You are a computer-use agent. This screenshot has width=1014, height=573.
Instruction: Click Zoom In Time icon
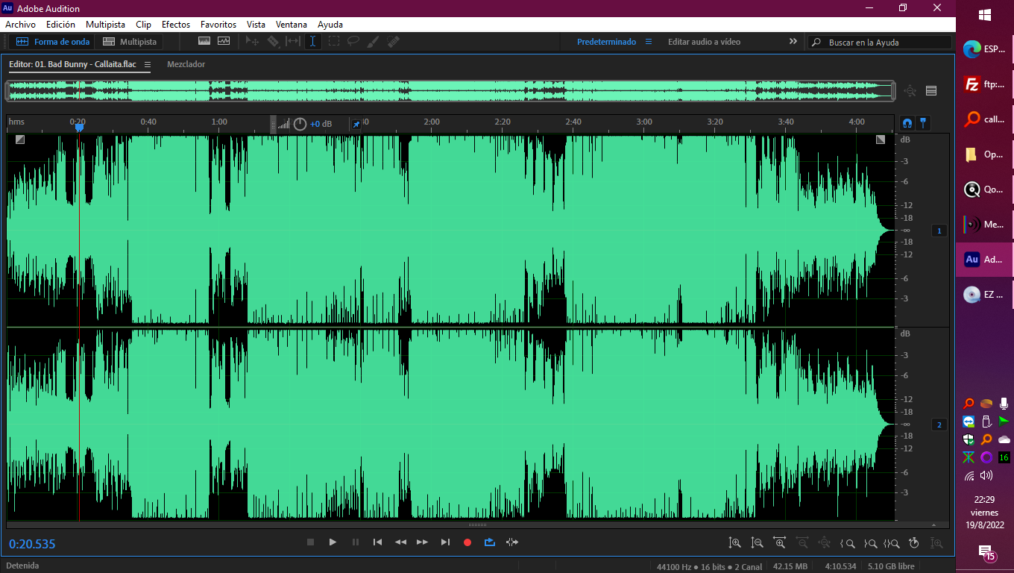tap(780, 543)
